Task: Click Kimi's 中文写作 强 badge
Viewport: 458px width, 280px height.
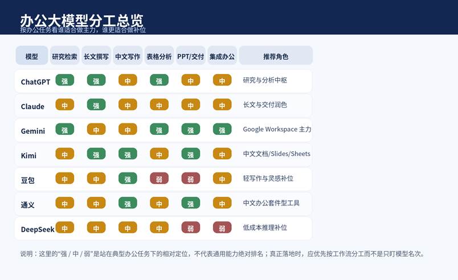Action: coord(128,154)
